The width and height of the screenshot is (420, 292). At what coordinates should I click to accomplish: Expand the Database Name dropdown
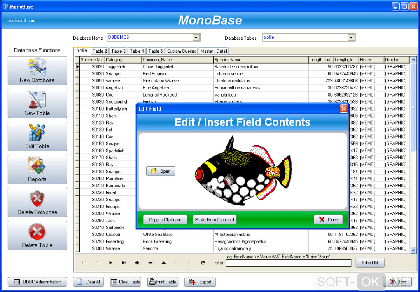196,38
